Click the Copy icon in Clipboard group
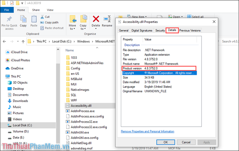Image resolution: width=239 pixels, height=151 pixels. [x=23, y=19]
